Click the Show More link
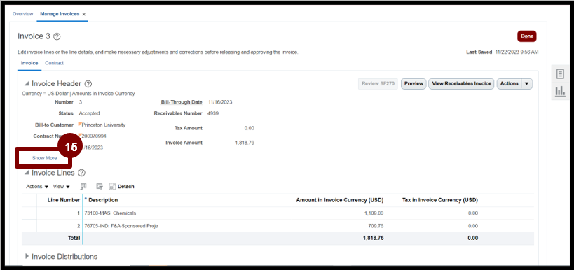 pyautogui.click(x=44, y=158)
